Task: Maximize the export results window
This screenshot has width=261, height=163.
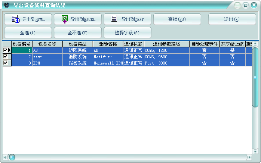Action: pyautogui.click(x=246, y=5)
